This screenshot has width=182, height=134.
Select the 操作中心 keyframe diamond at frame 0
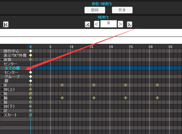(30, 51)
